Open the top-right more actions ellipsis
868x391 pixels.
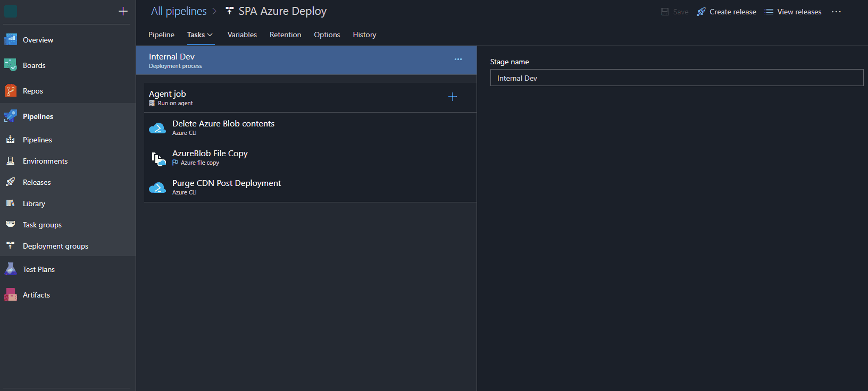coord(837,12)
